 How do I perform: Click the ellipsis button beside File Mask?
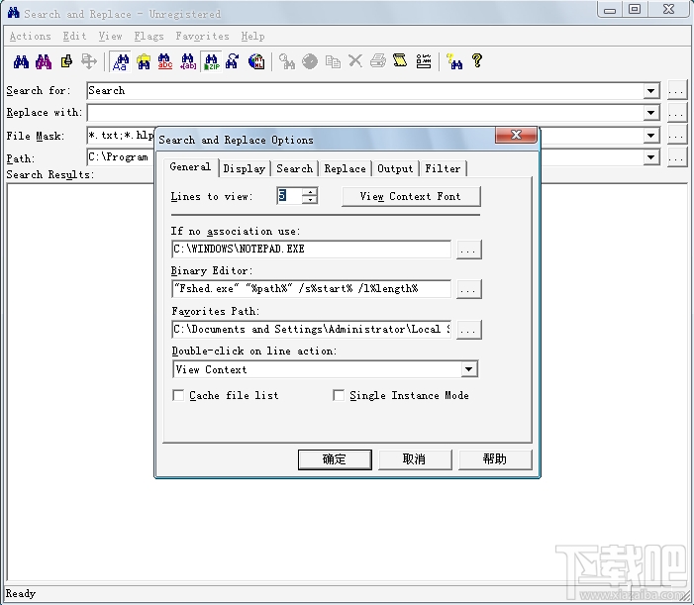coord(677,135)
